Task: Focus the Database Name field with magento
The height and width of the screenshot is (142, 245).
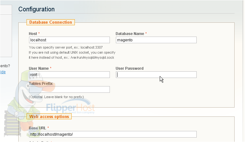Action: click(x=156, y=40)
